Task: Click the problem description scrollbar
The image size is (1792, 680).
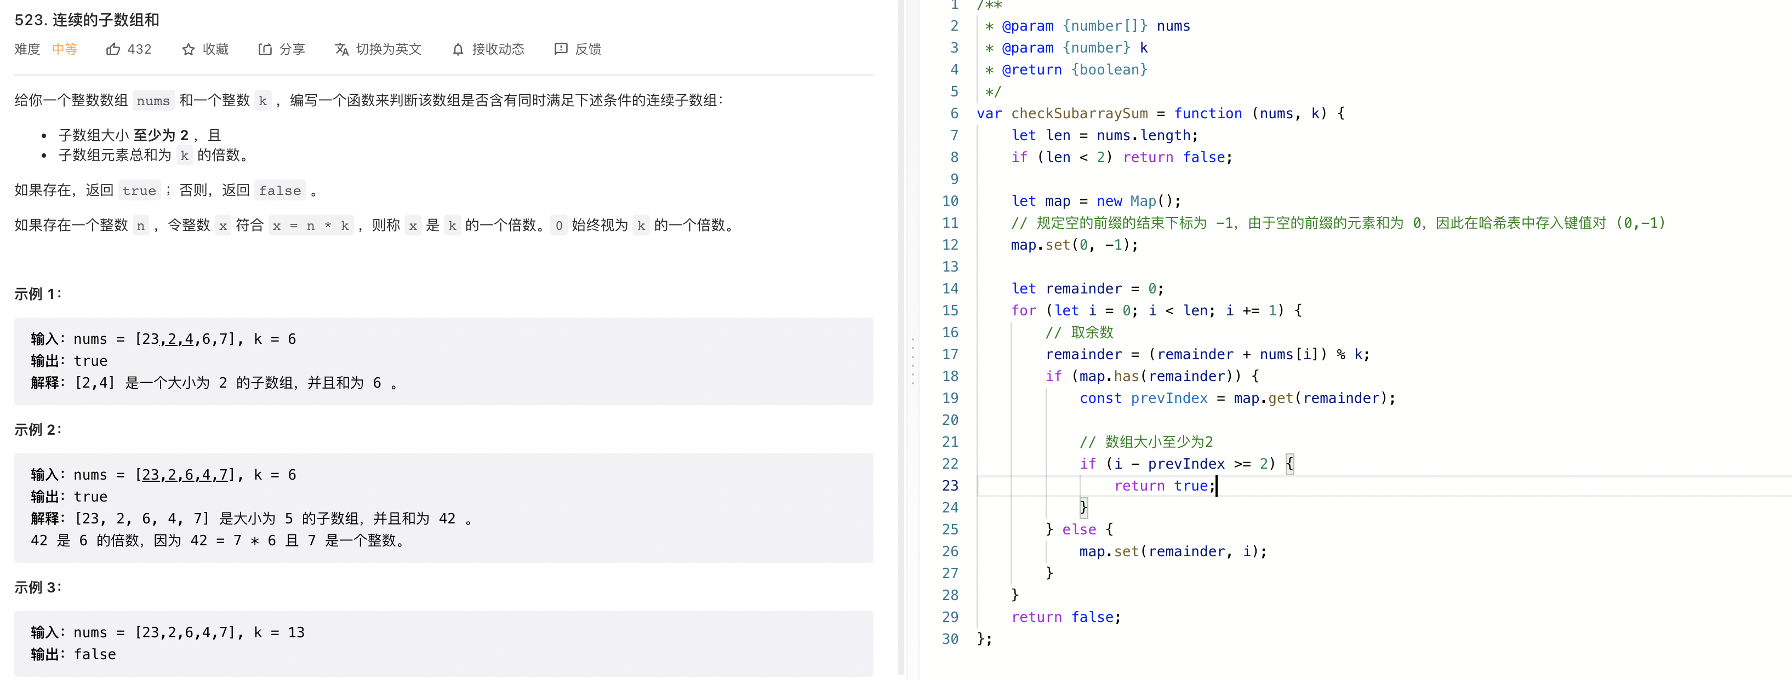Action: click(901, 334)
